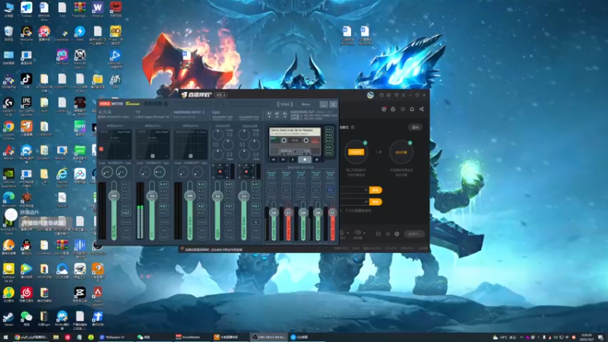Open the TikTok desktop icon
Viewport: 608px width, 342px height.
pos(27,81)
